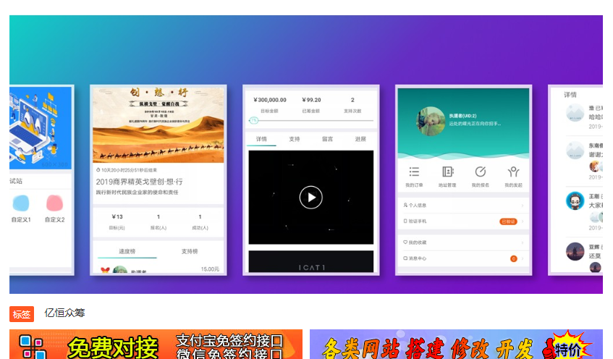Open the 免费对接 支付宝免签约接口 banner
613x359 pixels.
point(156,344)
